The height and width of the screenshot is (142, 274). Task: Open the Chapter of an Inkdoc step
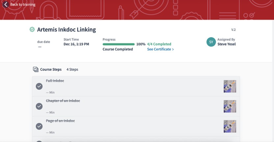pyautogui.click(x=63, y=101)
